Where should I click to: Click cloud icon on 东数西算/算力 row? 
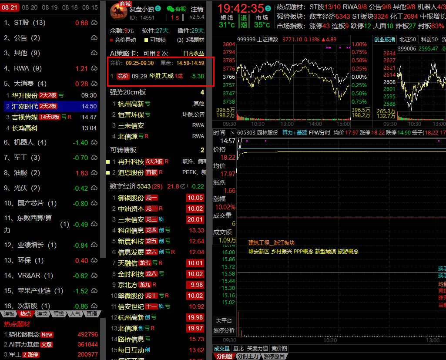click(x=94, y=224)
